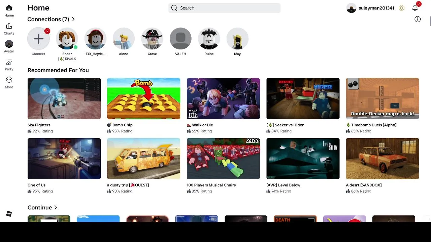431x242 pixels.
Task: Open the suleyman201341 profile link
Action: pyautogui.click(x=376, y=8)
